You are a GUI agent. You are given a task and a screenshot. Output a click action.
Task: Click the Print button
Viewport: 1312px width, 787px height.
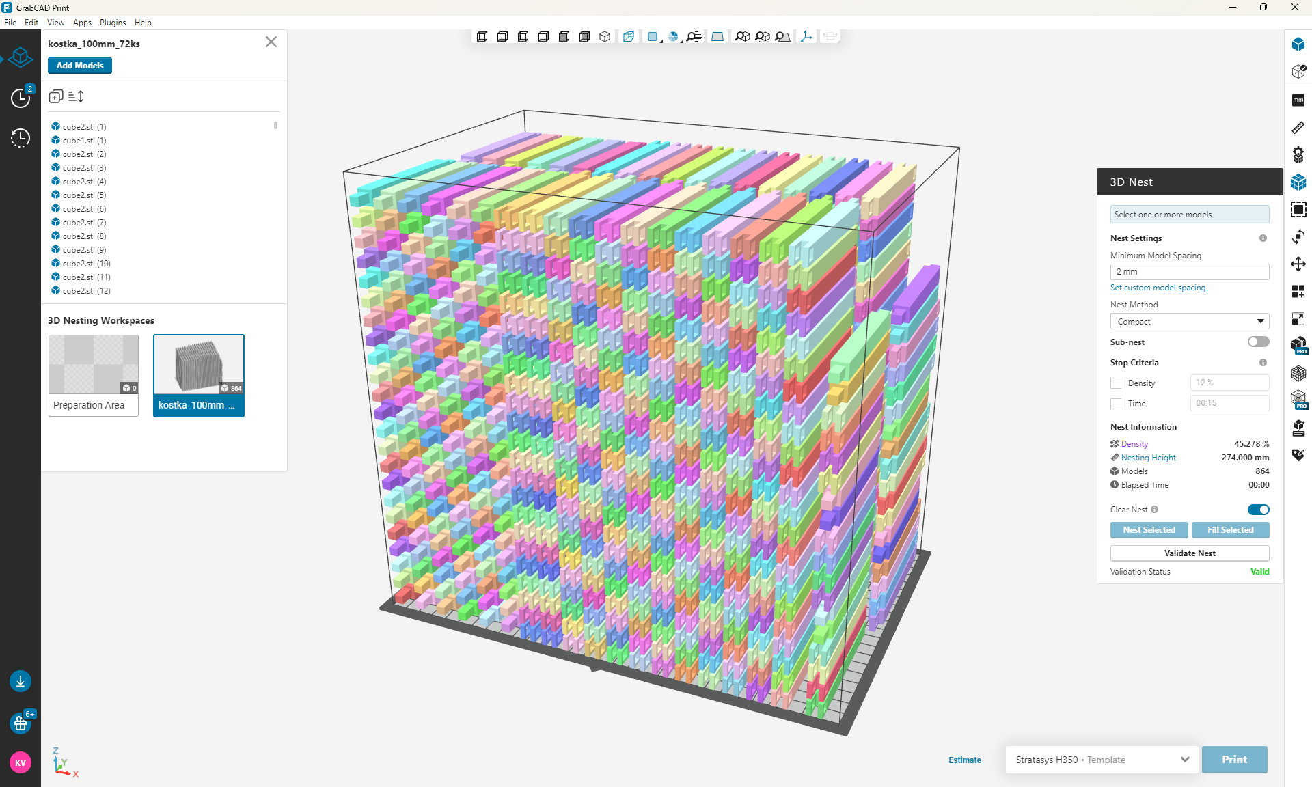(x=1234, y=760)
